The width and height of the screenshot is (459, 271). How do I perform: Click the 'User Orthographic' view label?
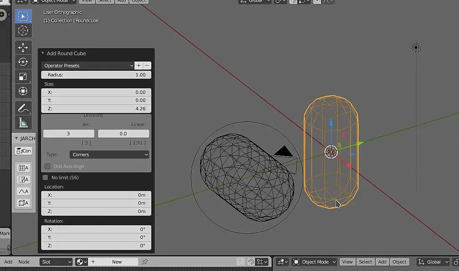pyautogui.click(x=63, y=12)
